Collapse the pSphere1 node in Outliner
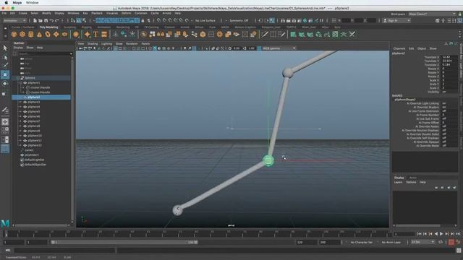 coord(21,83)
